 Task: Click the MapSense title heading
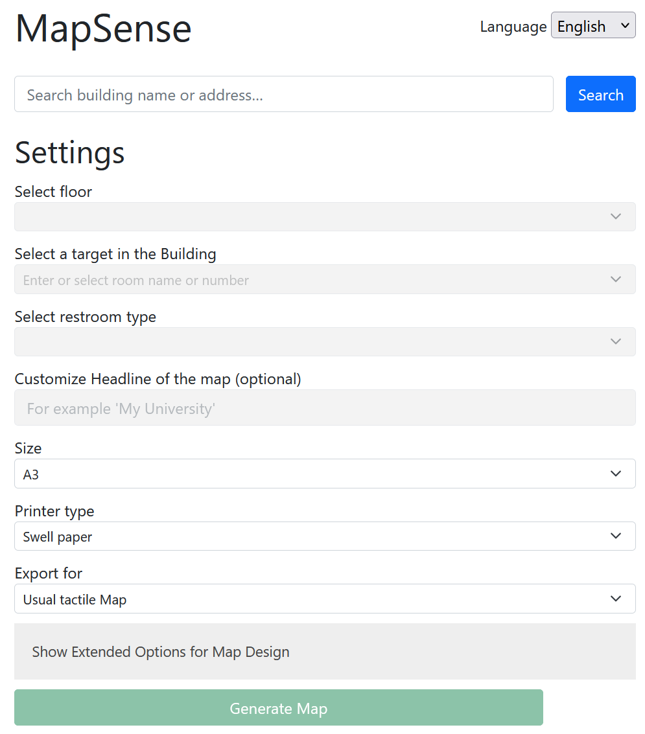click(103, 29)
